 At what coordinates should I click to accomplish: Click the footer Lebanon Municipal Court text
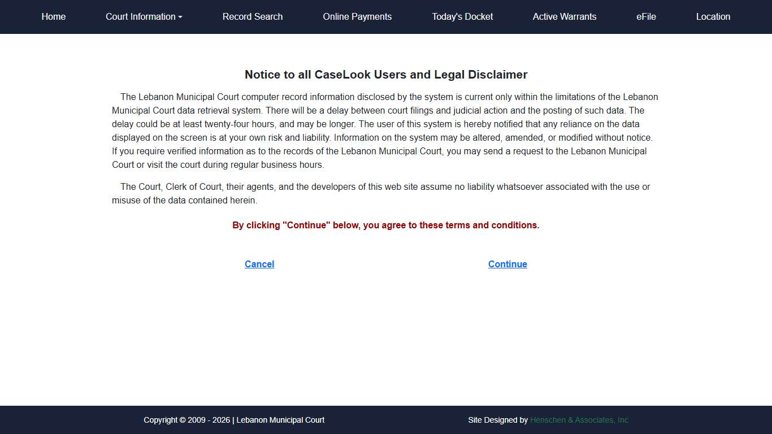point(280,420)
